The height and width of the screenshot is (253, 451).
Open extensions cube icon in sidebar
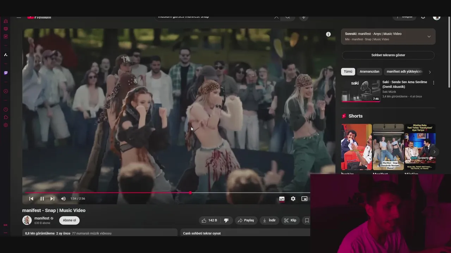[6, 117]
